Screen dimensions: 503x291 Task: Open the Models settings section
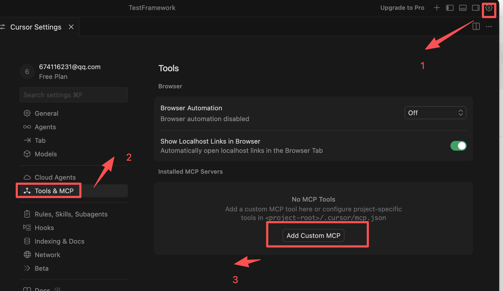point(74,154)
